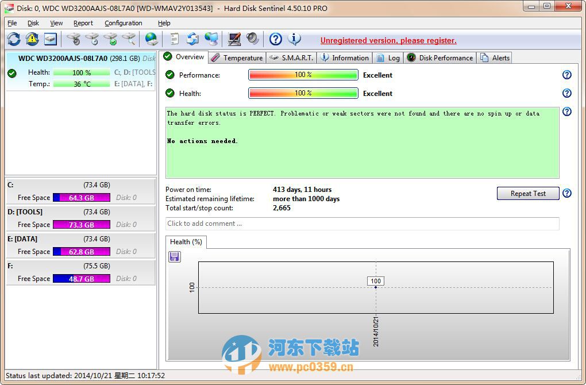The width and height of the screenshot is (586, 385).
Task: Open the Disk menu
Action: pos(33,23)
